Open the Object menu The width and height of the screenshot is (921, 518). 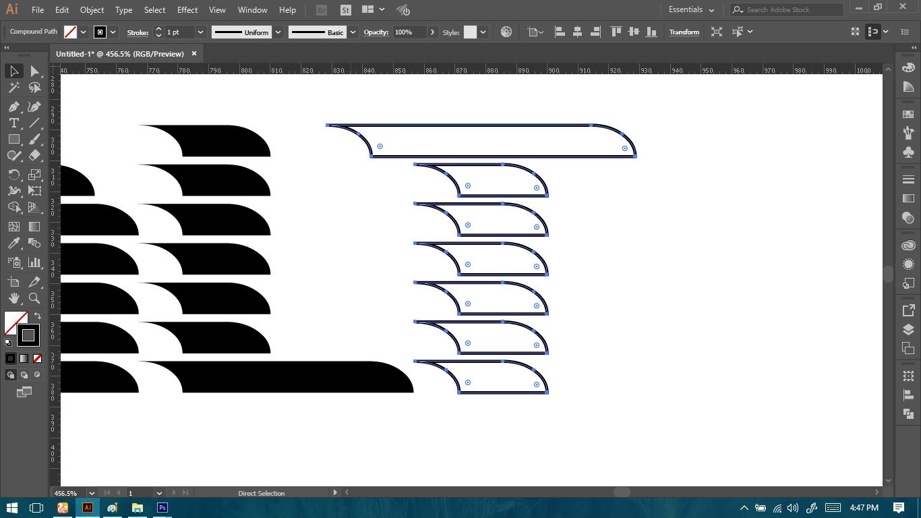[92, 10]
